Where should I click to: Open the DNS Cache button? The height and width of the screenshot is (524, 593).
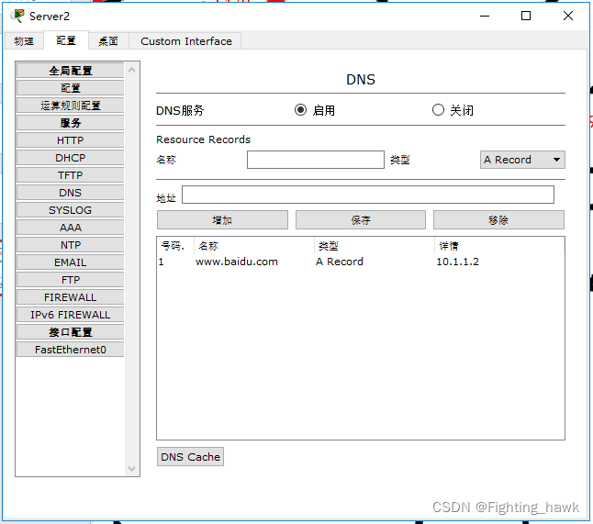pos(190,457)
